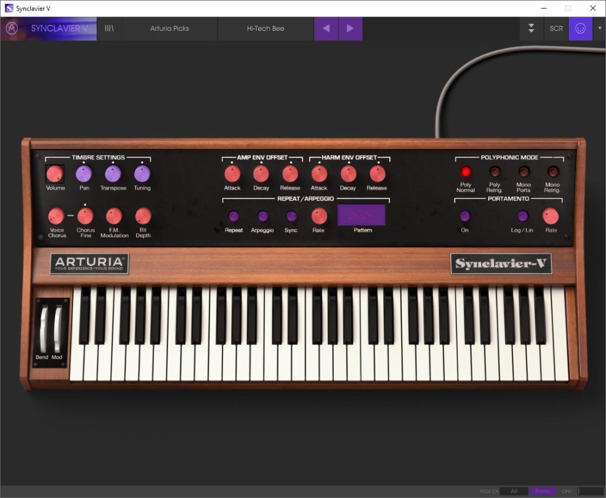Toggle the Arpeggio button

coord(262,216)
